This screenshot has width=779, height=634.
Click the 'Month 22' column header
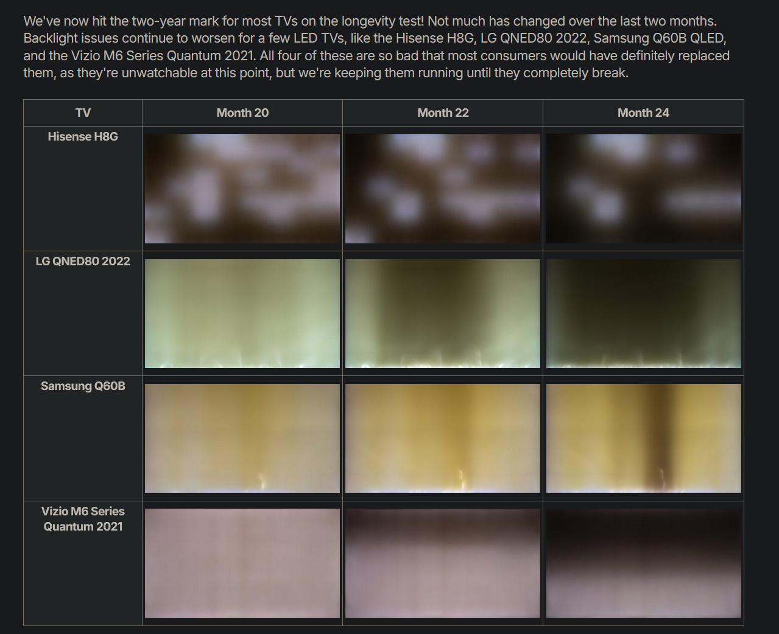pos(443,113)
